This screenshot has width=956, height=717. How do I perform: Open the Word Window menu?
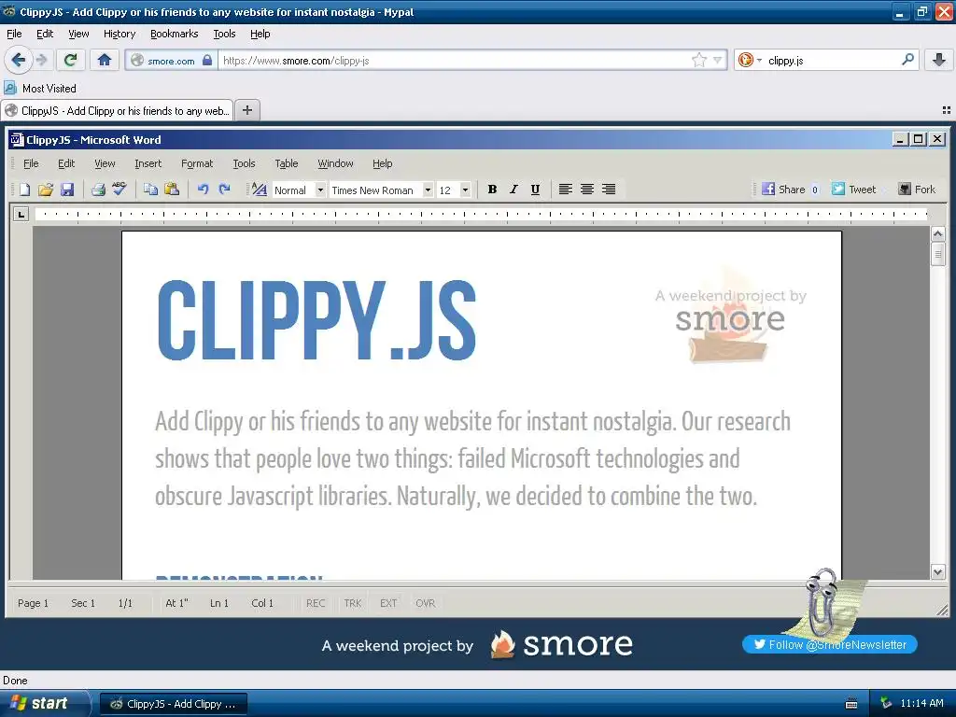335,163
